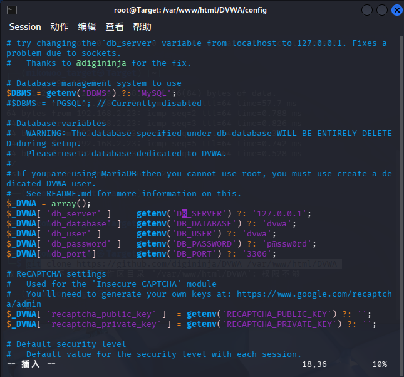This screenshot has width=404, height=377.
Task: Click the '# Database variables' comment
Action: (56, 124)
